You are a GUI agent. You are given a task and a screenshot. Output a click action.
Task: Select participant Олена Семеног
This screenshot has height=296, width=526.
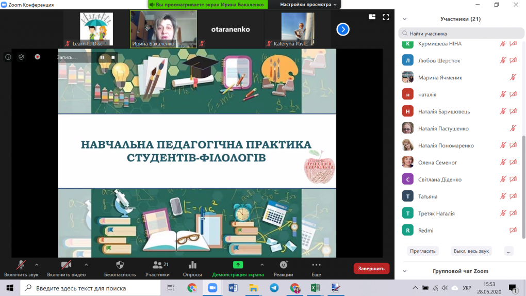(460, 162)
